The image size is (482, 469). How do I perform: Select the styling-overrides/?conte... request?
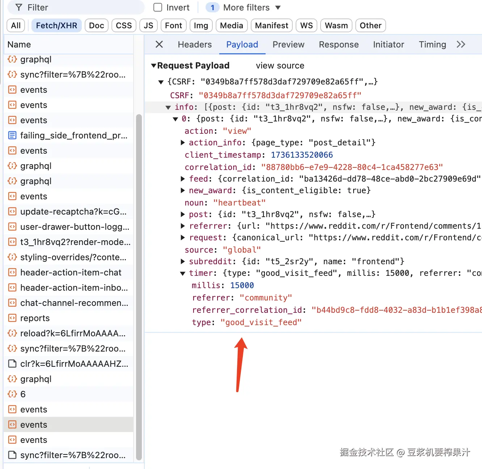click(69, 257)
